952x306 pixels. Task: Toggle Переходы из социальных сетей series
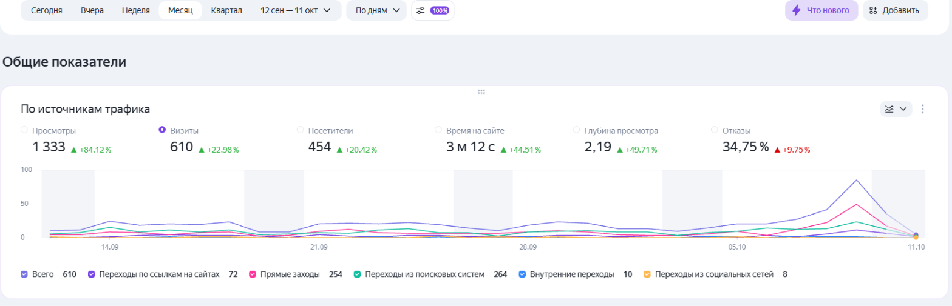tap(647, 274)
